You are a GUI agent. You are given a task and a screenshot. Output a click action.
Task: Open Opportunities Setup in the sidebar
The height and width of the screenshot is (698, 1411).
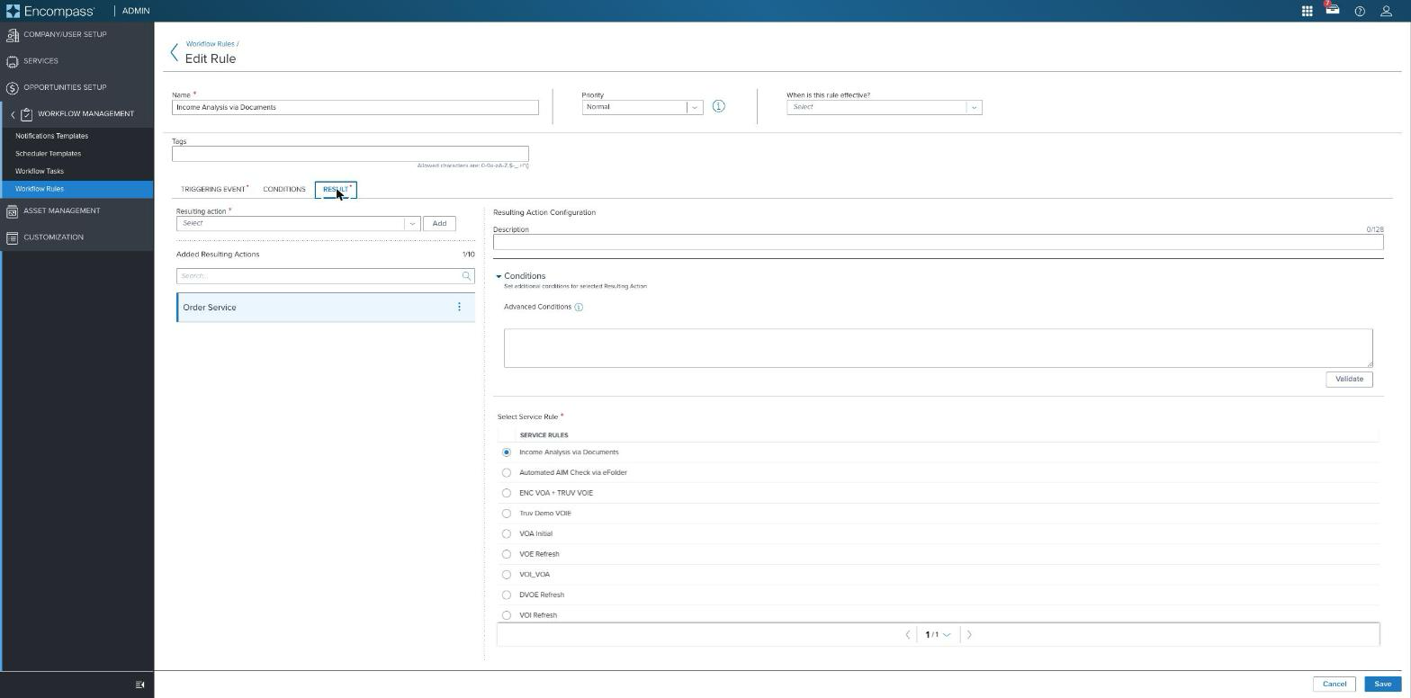[76, 87]
